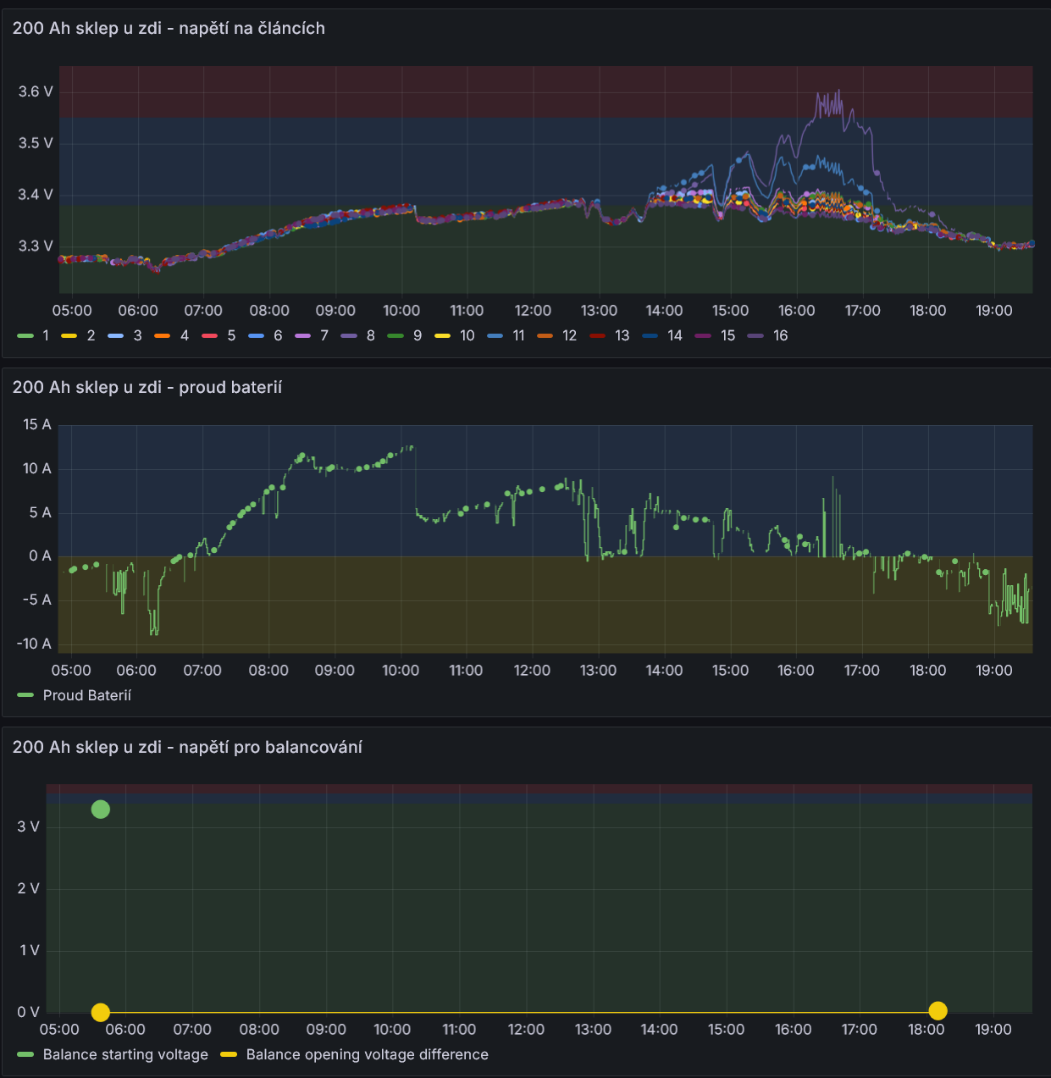
Task: Click the purple voltage peak above 3.6 V
Action: pyautogui.click(x=838, y=91)
